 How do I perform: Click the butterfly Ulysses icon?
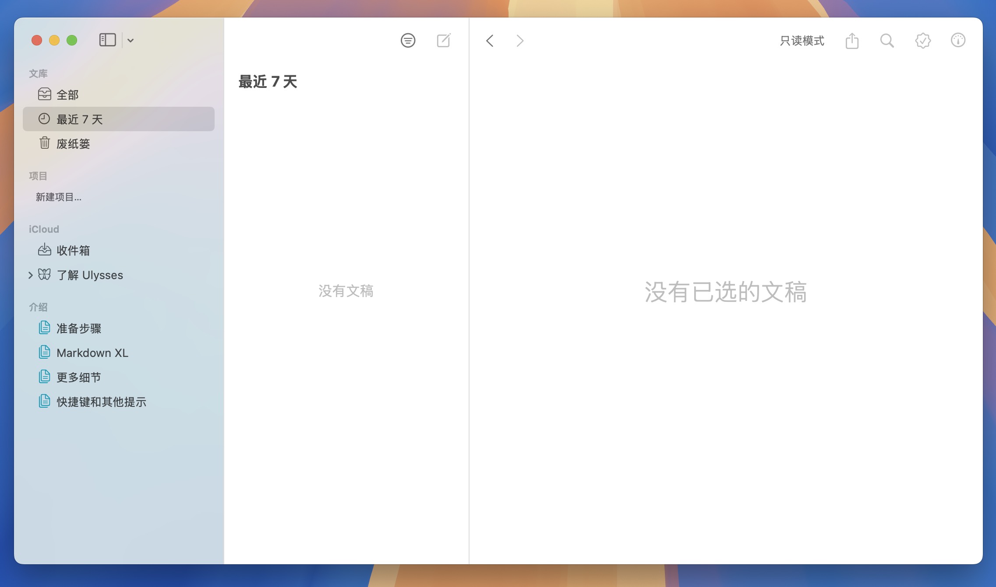(44, 274)
